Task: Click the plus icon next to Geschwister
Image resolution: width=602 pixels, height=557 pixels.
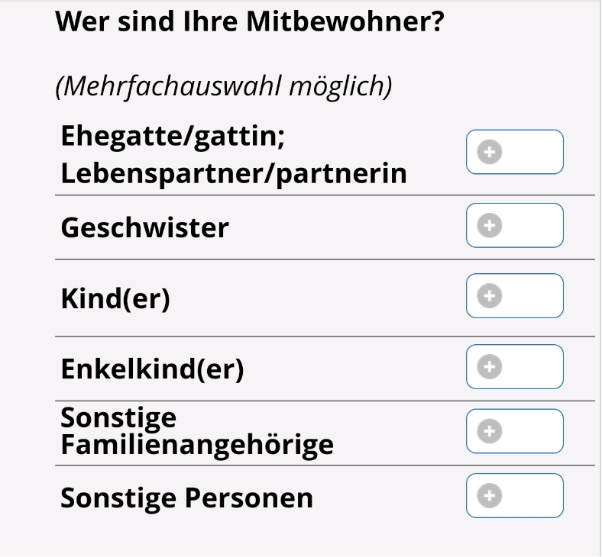Action: pos(490,225)
